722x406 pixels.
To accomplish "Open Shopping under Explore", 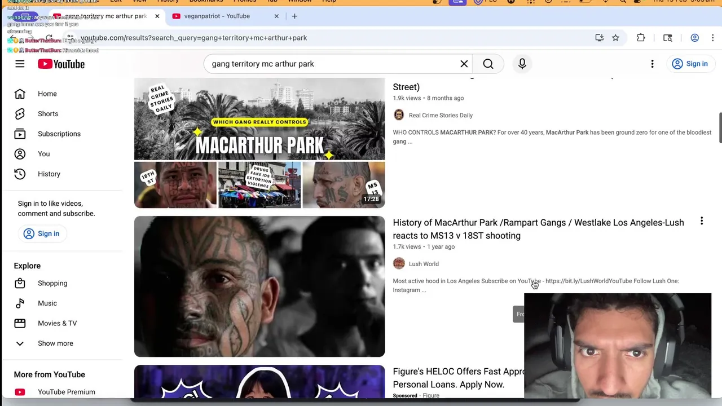I will (52, 283).
